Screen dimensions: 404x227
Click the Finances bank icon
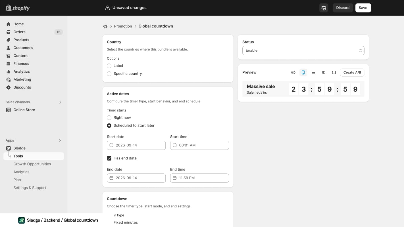(8, 64)
